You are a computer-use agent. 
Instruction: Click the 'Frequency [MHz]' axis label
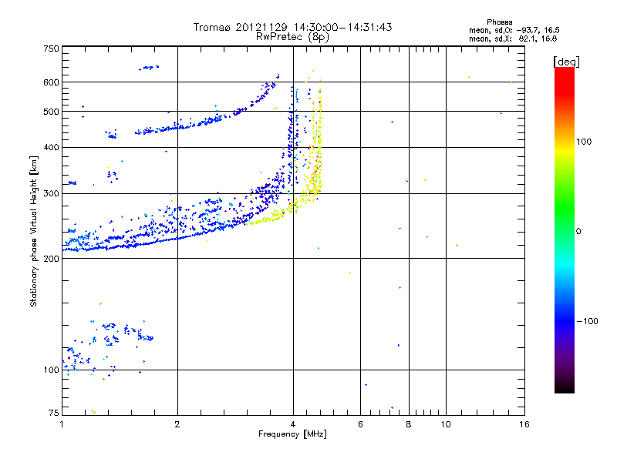tap(292, 434)
